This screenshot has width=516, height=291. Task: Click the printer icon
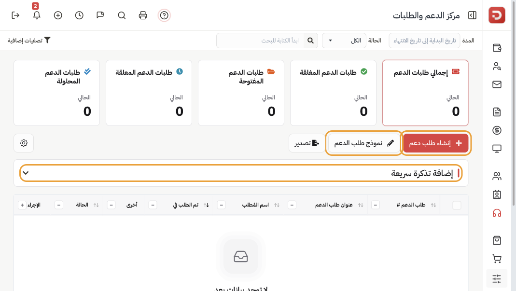tap(143, 15)
